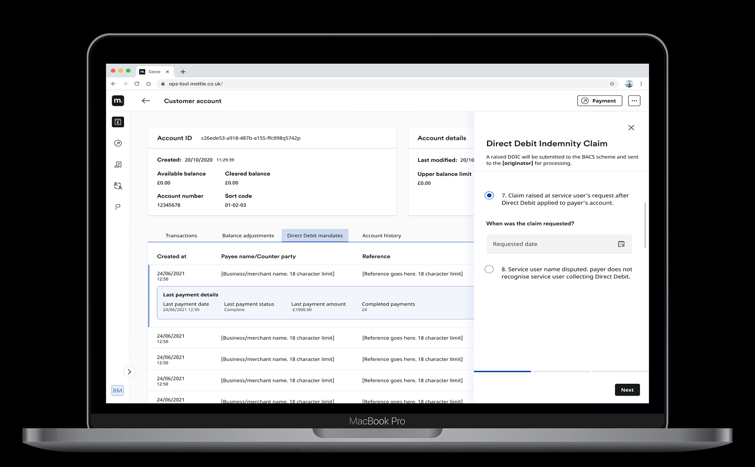The image size is (755, 467).
Task: Close the Direct Debit Indemnity Claim panel
Action: tap(631, 127)
